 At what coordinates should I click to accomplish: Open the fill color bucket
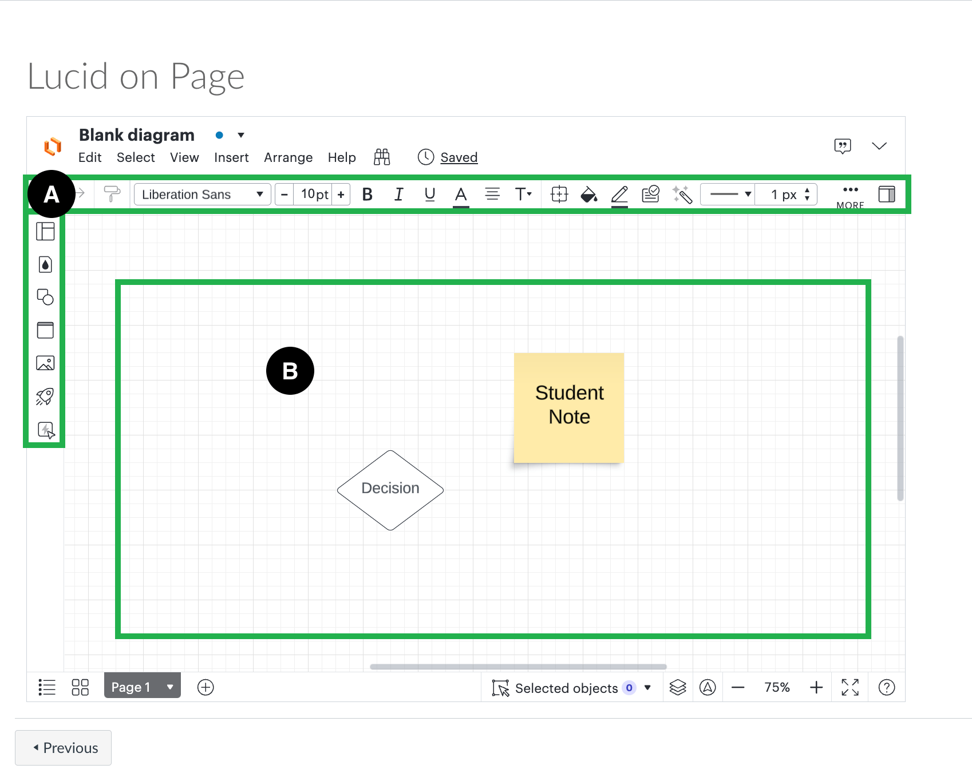(x=589, y=195)
